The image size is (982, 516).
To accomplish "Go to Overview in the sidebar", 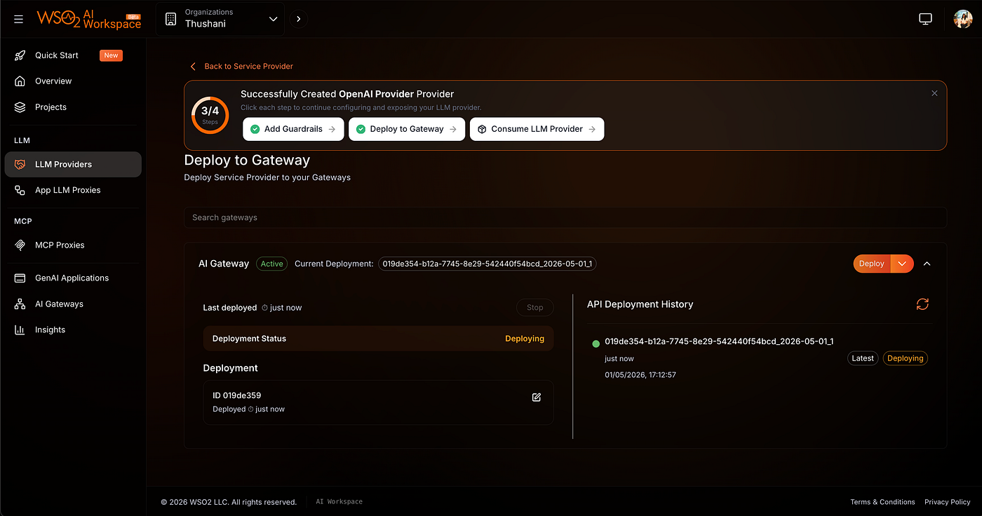I will click(73, 81).
